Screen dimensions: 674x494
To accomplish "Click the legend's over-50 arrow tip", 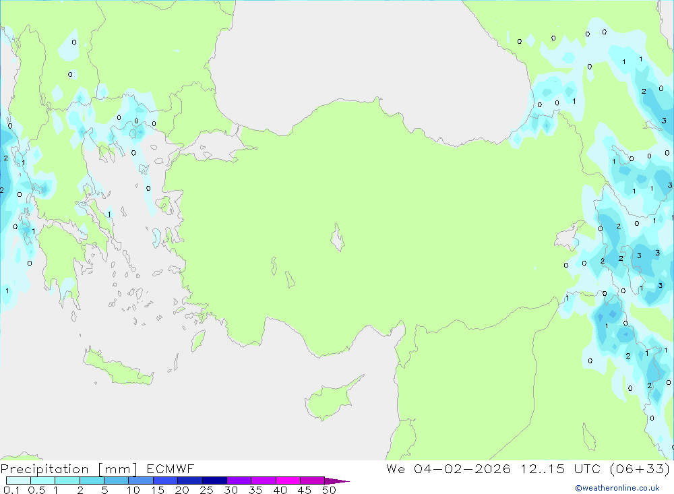I will (x=338, y=481).
